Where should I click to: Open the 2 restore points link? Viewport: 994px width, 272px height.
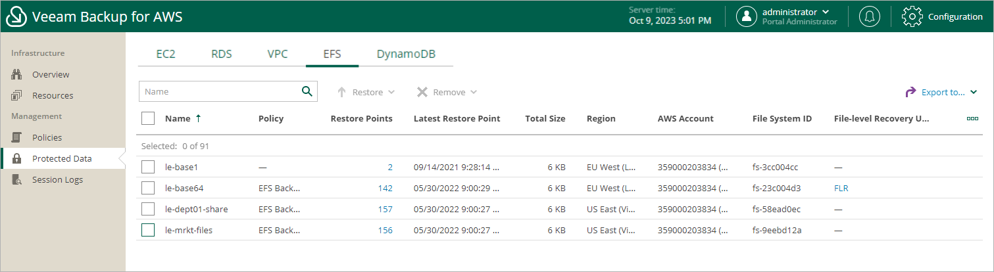point(390,167)
